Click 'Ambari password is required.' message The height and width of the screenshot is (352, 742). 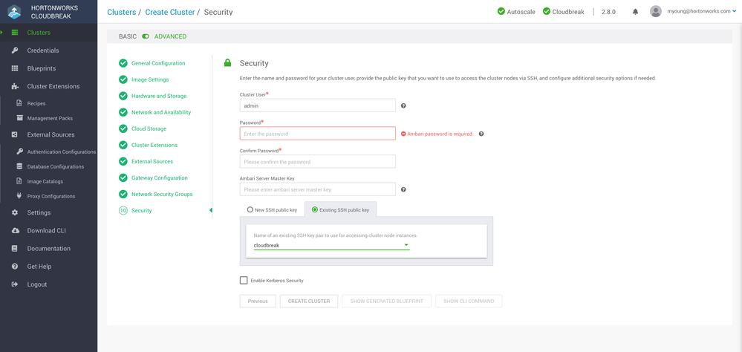point(440,134)
